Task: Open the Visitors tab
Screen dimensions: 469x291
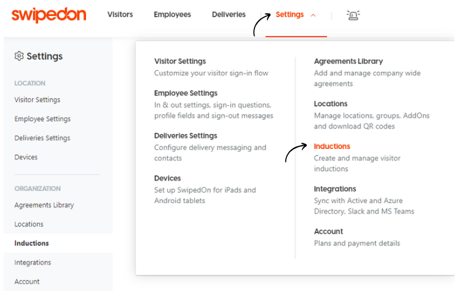Action: tap(120, 15)
